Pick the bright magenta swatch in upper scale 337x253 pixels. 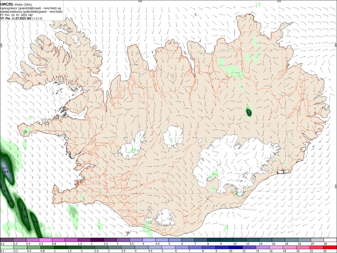coord(46,240)
